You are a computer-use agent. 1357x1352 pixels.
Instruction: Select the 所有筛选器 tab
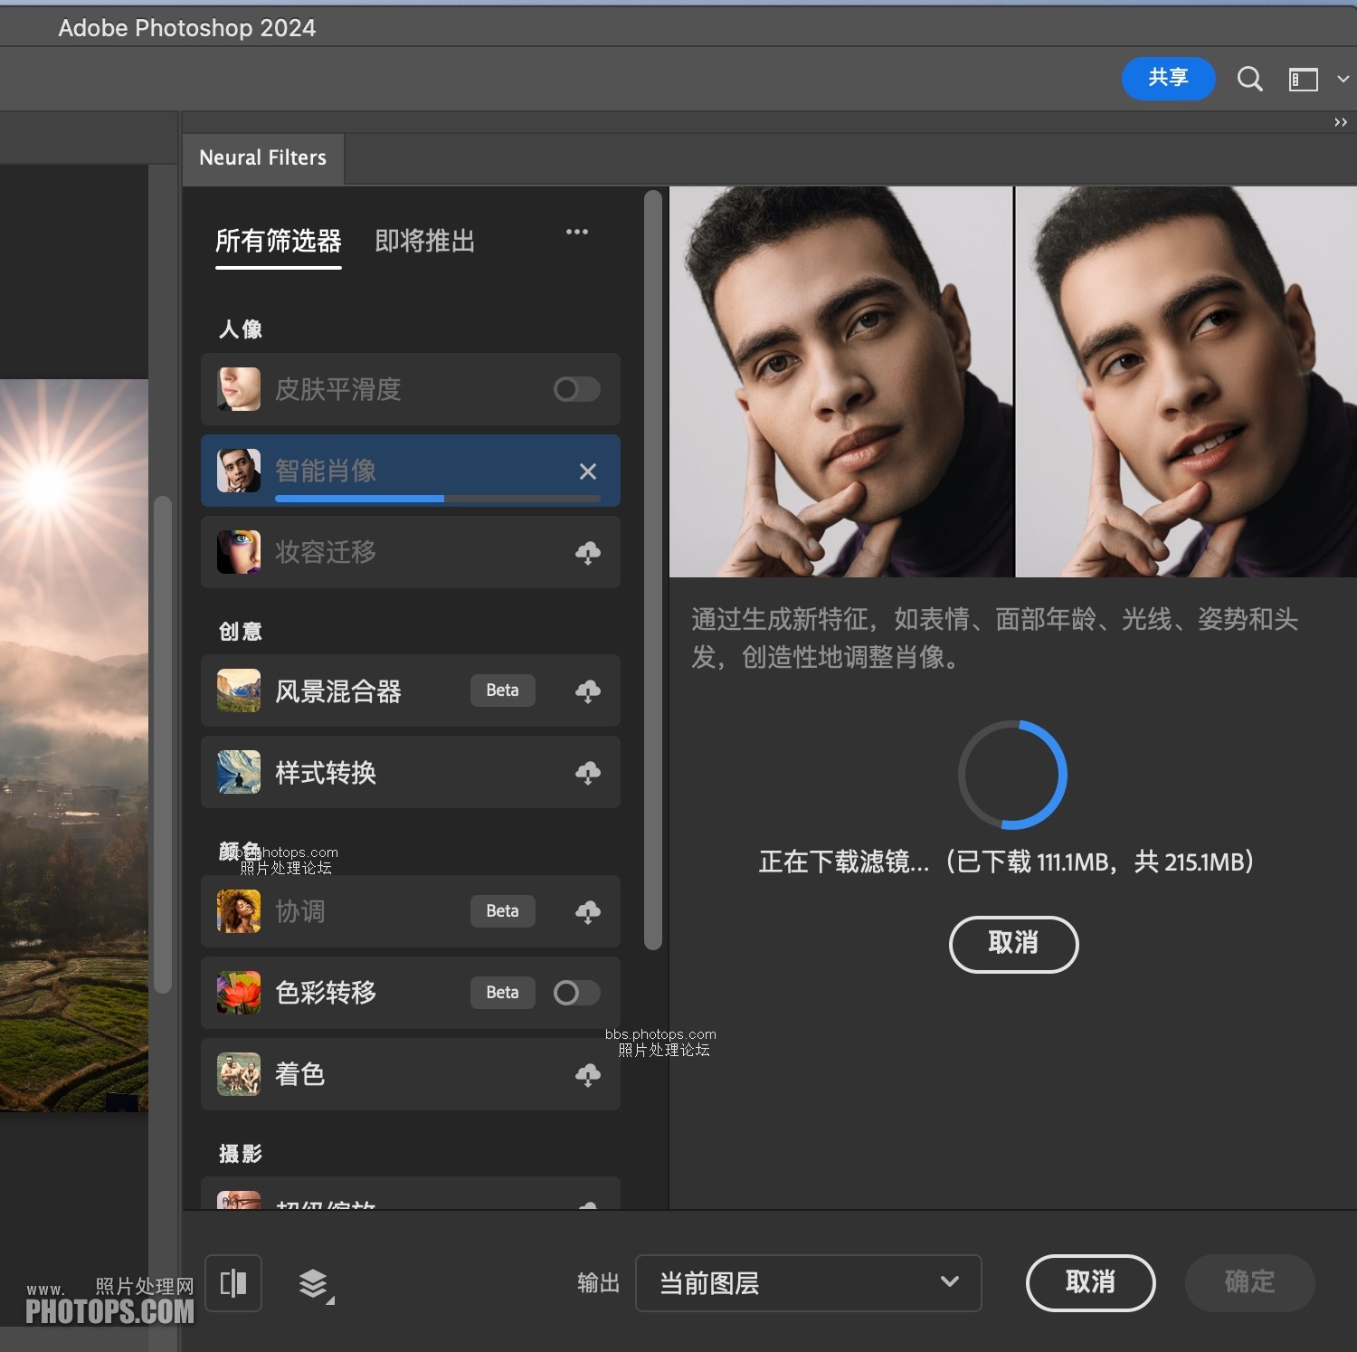click(279, 241)
